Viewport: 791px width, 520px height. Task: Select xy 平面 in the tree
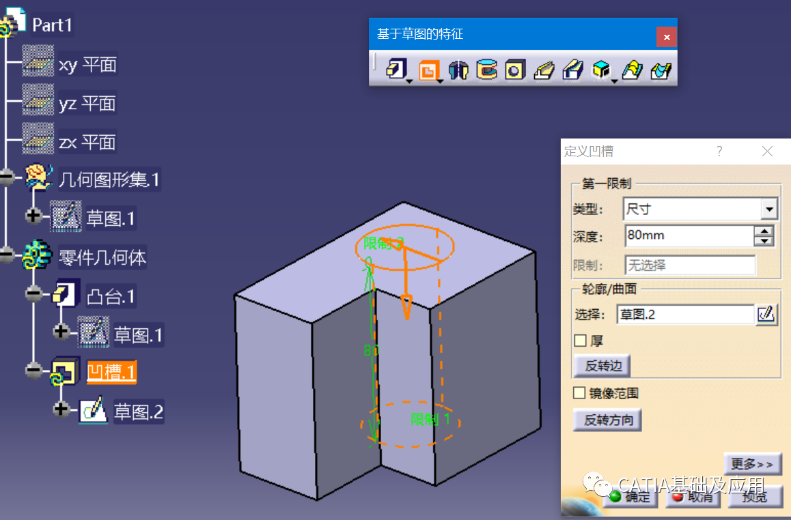(88, 65)
